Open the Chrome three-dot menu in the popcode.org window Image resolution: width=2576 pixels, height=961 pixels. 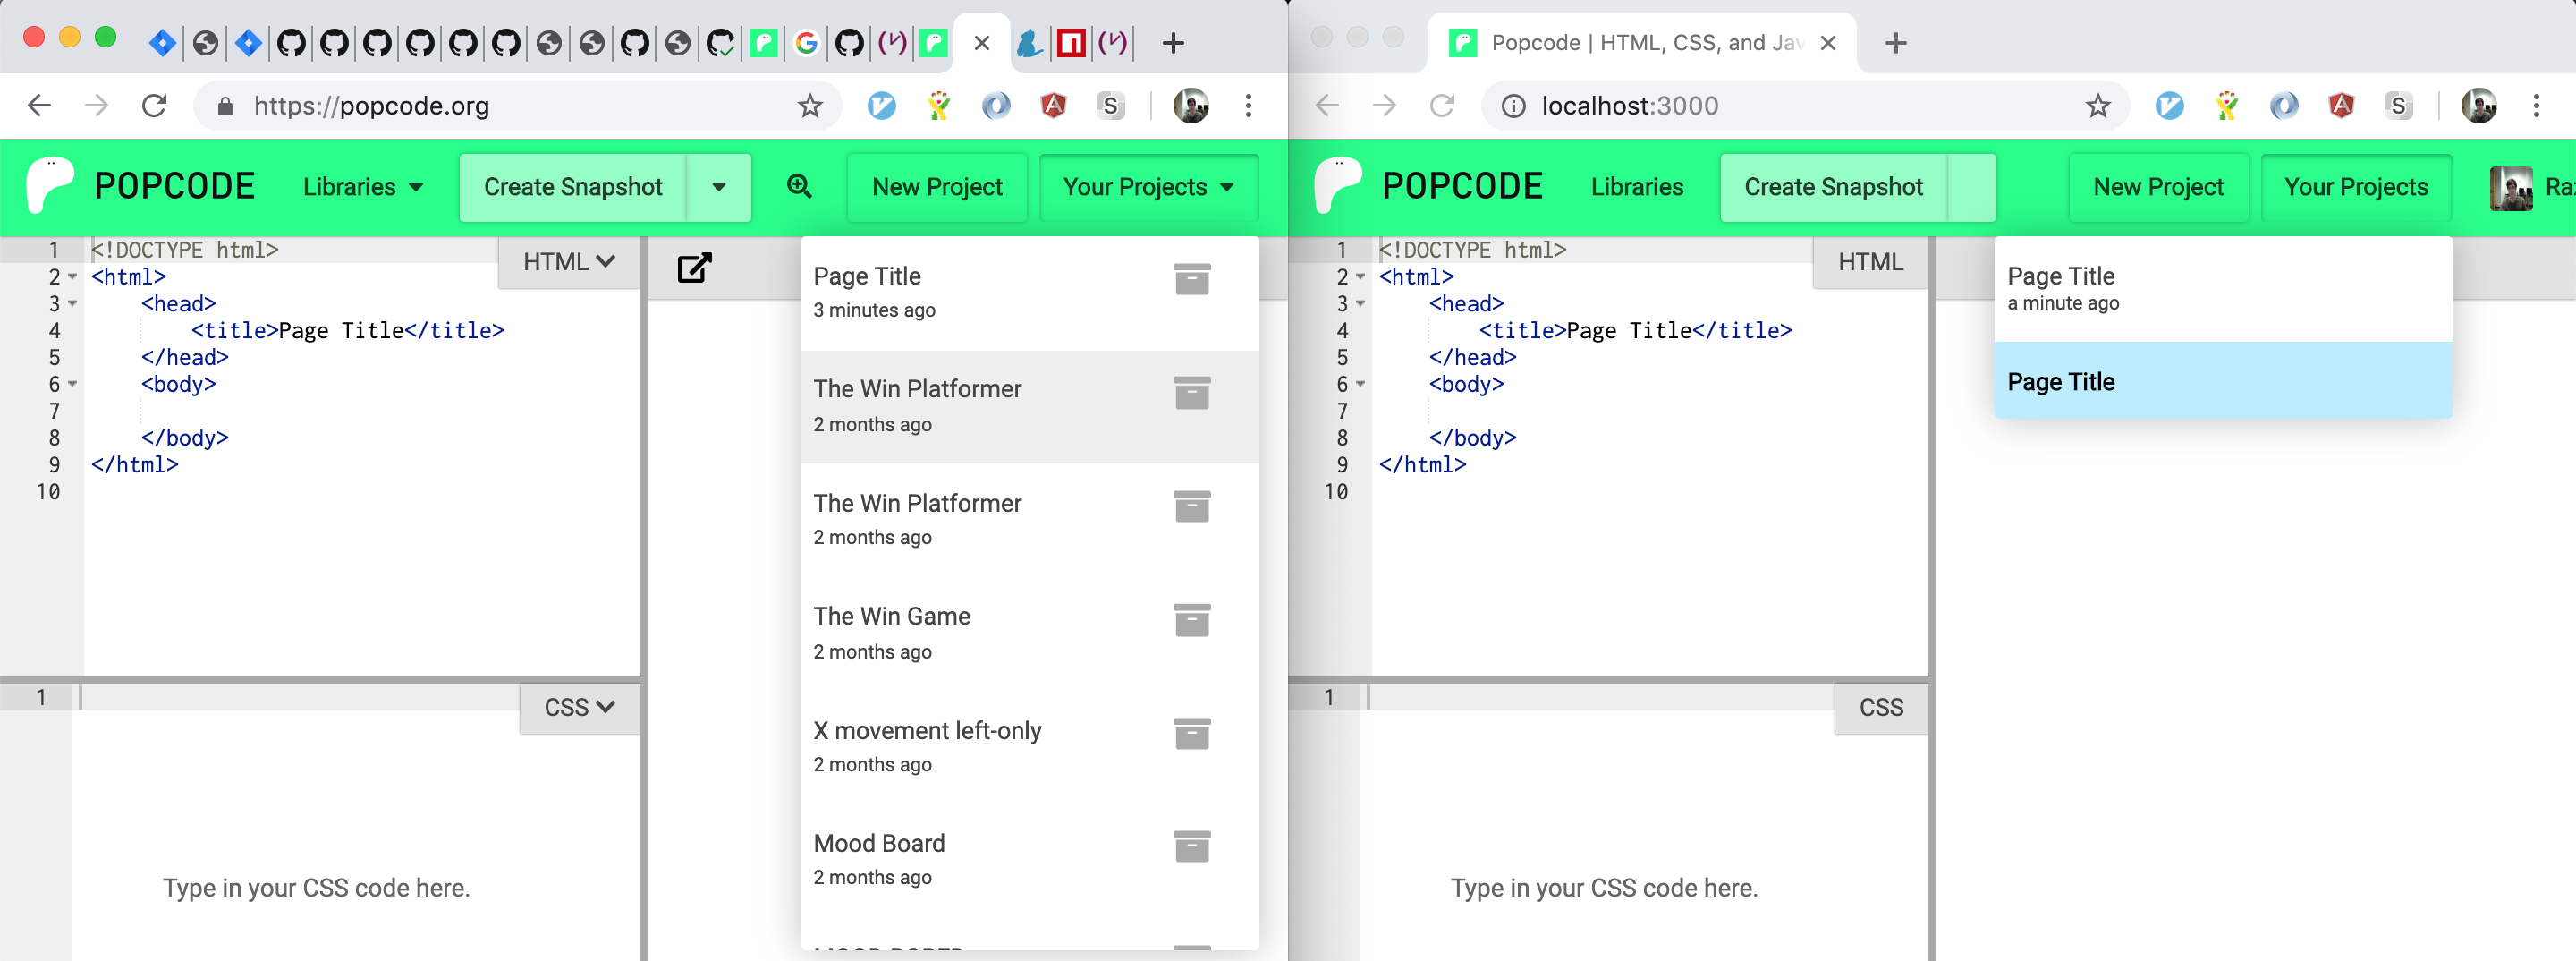1248,106
